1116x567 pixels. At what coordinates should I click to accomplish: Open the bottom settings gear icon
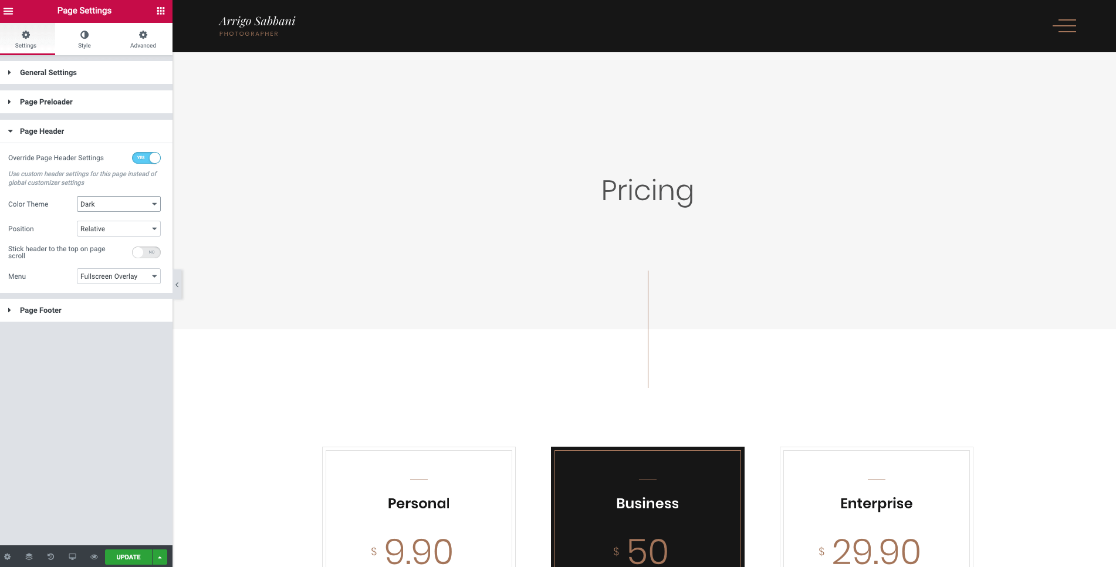click(x=8, y=557)
